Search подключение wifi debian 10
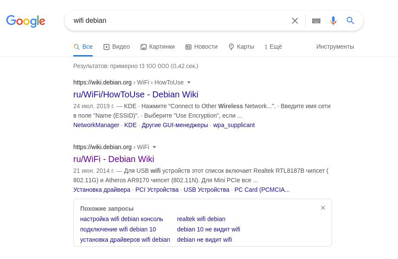This screenshot has height=259, width=398. (x=118, y=229)
